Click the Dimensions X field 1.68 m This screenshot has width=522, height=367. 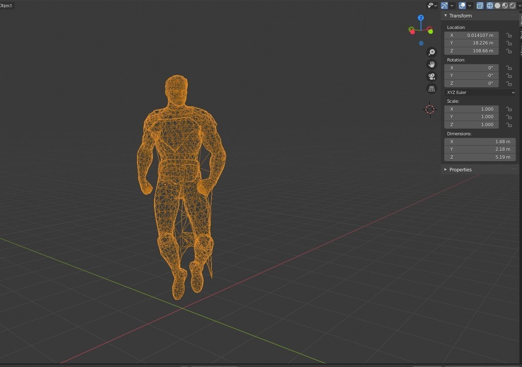point(480,142)
